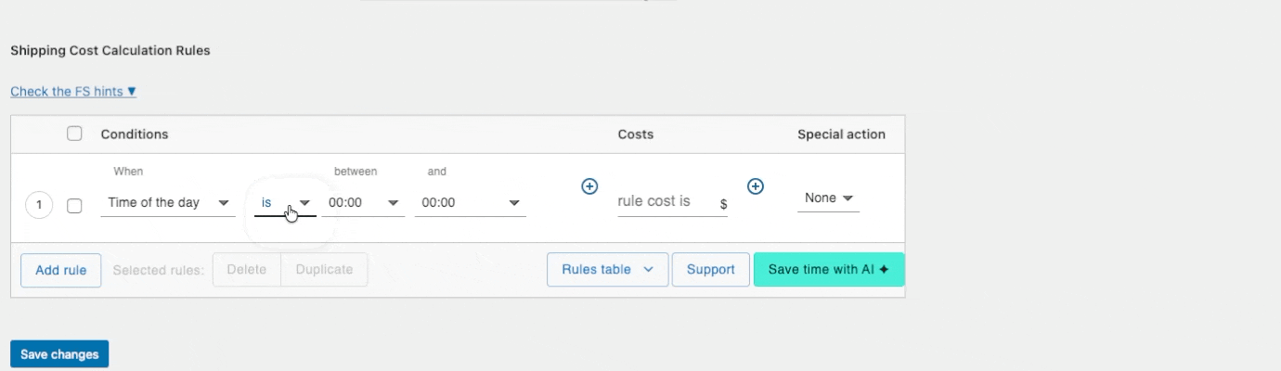The image size is (1281, 371).
Task: Open the Special action 'None' dropdown
Action: pyautogui.click(x=828, y=198)
